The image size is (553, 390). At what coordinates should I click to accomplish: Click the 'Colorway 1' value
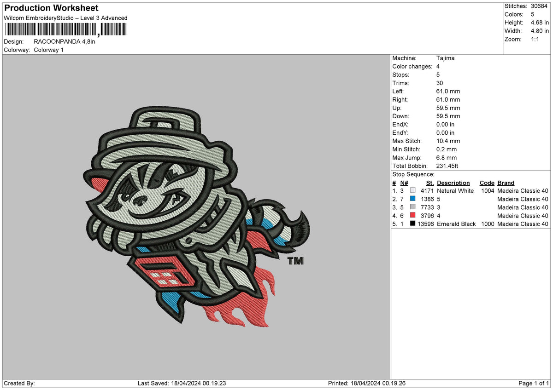pos(49,50)
